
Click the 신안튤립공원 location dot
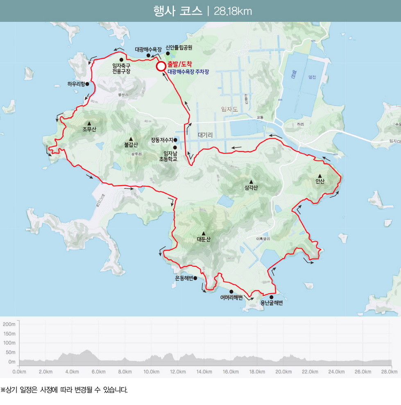click(168, 53)
